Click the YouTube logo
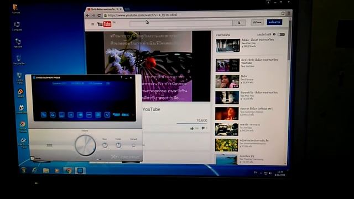 coord(105,24)
